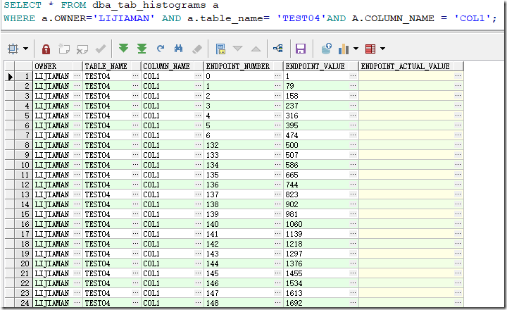
Task: Click the bar chart icon
Action: [x=344, y=49]
